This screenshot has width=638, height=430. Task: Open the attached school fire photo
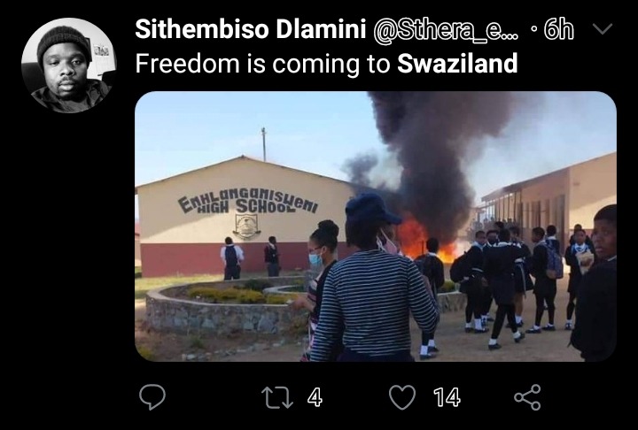coord(376,227)
